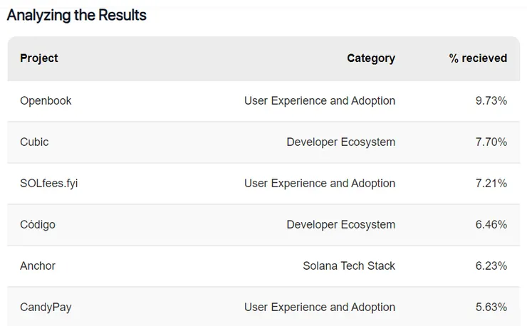Click the SOLfees.fyi project name
The image size is (527, 326).
click(48, 183)
